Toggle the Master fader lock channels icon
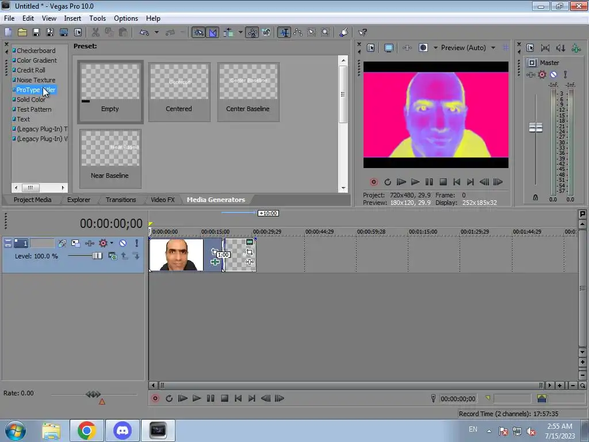The width and height of the screenshot is (589, 442). [x=536, y=197]
